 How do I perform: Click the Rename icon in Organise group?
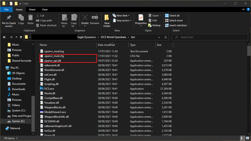[95, 18]
